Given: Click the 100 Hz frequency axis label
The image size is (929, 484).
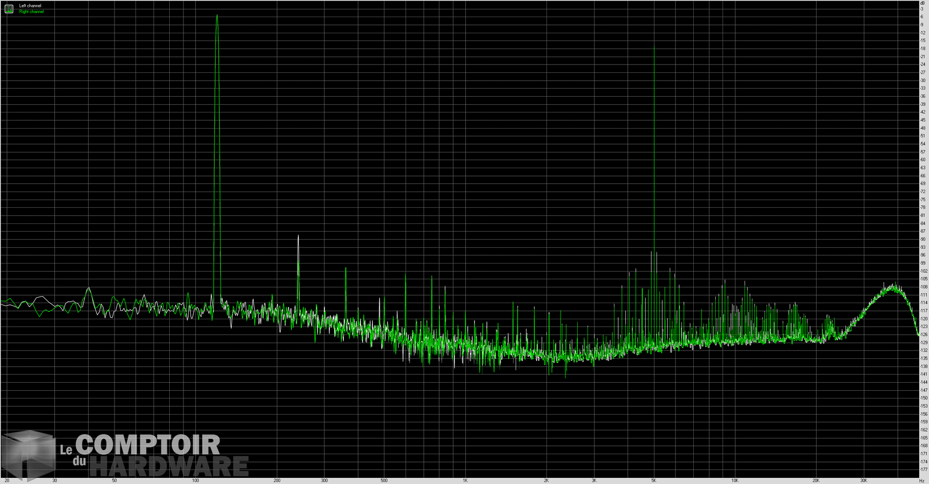Looking at the screenshot, I should pyautogui.click(x=196, y=481).
